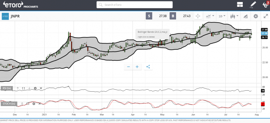Open STOCH indicator settings gear
This screenshot has width=270, height=123.
(34, 104)
